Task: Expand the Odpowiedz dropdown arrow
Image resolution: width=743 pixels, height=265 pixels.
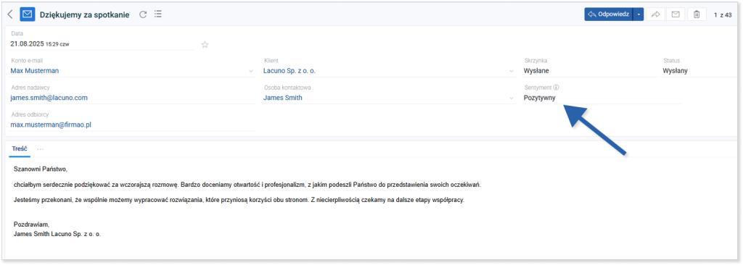Action: pyautogui.click(x=639, y=14)
